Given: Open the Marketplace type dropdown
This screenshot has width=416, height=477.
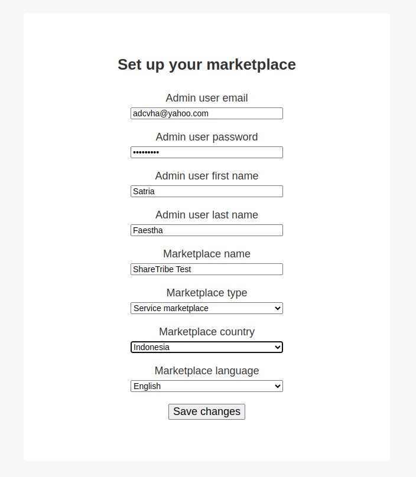Looking at the screenshot, I should (x=206, y=308).
